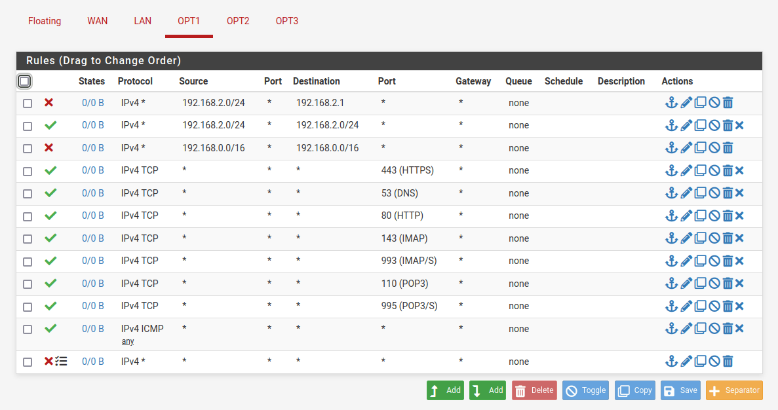This screenshot has height=410, width=778.
Task: Click the red Delete button below the table
Action: pos(534,390)
